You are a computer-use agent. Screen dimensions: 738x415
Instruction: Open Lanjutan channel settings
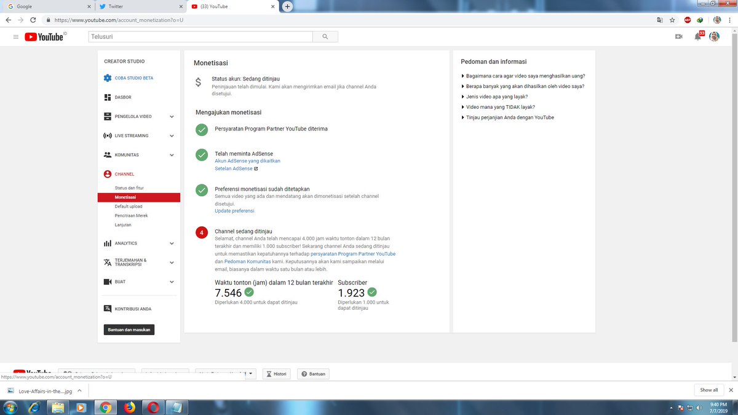tap(123, 225)
